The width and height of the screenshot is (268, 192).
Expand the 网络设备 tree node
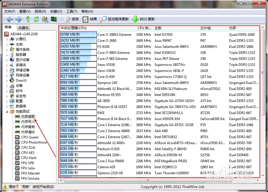[7, 75]
